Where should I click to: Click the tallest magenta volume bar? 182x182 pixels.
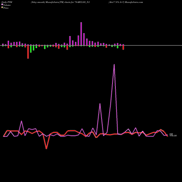[x=81, y=34]
